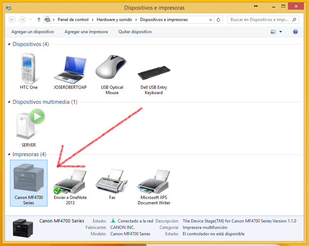Click the Modelo Canon MF4700 Series value
The width and height of the screenshot is (309, 246).
pyautogui.click(x=130, y=234)
